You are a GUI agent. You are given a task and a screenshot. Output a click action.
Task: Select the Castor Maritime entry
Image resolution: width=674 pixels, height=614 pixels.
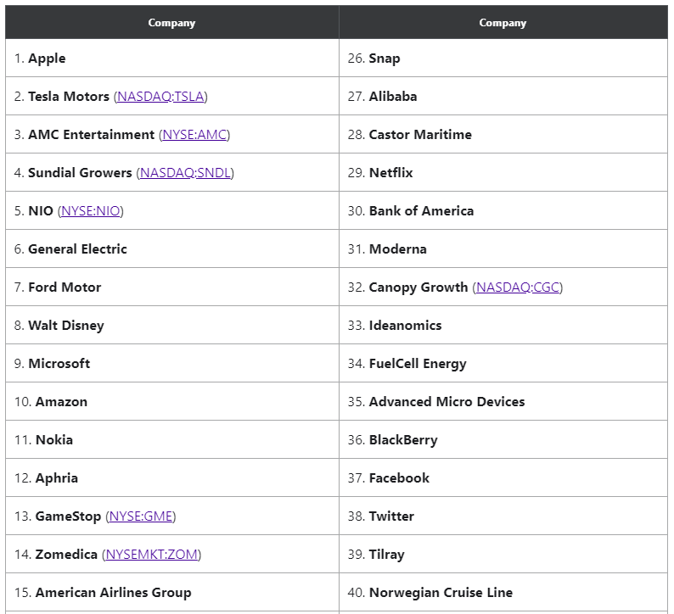[420, 135]
